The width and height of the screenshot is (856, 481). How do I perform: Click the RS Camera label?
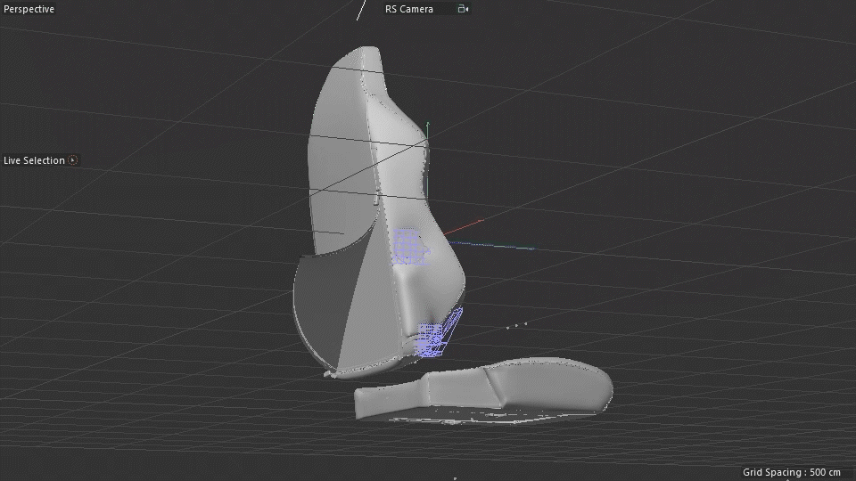click(x=409, y=9)
